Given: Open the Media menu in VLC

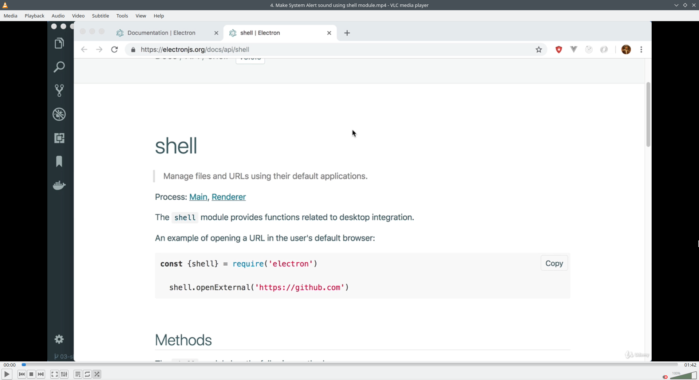Looking at the screenshot, I should (11, 16).
